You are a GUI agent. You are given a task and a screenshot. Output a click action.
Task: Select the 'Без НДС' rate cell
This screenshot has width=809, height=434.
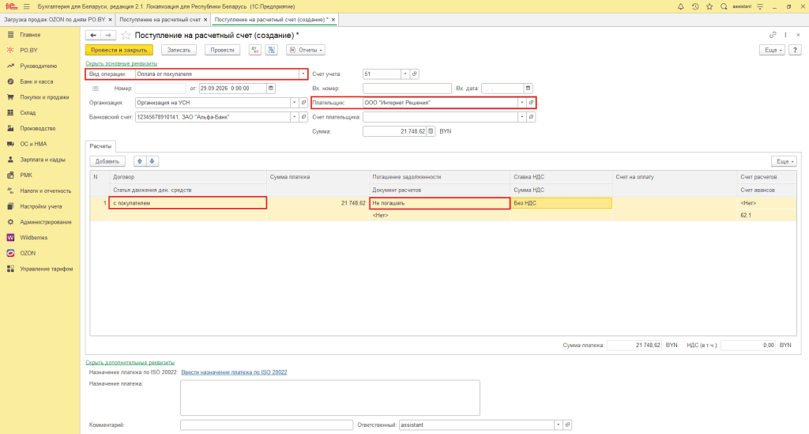(x=562, y=203)
